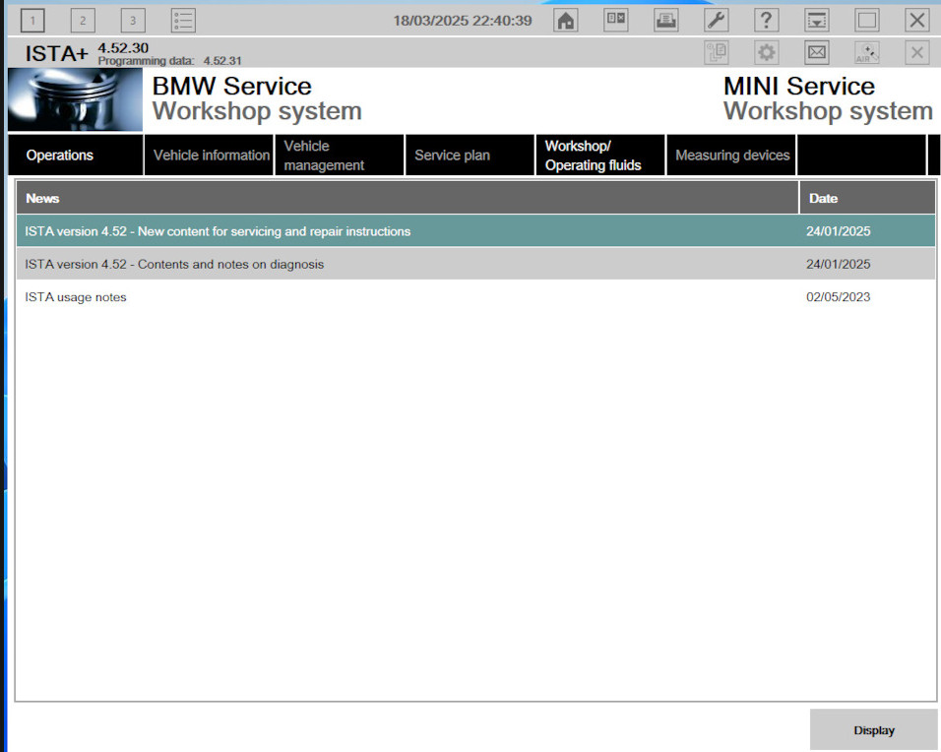Image resolution: width=941 pixels, height=752 pixels.
Task: Click the greyed-out documents icon
Action: pos(716,53)
